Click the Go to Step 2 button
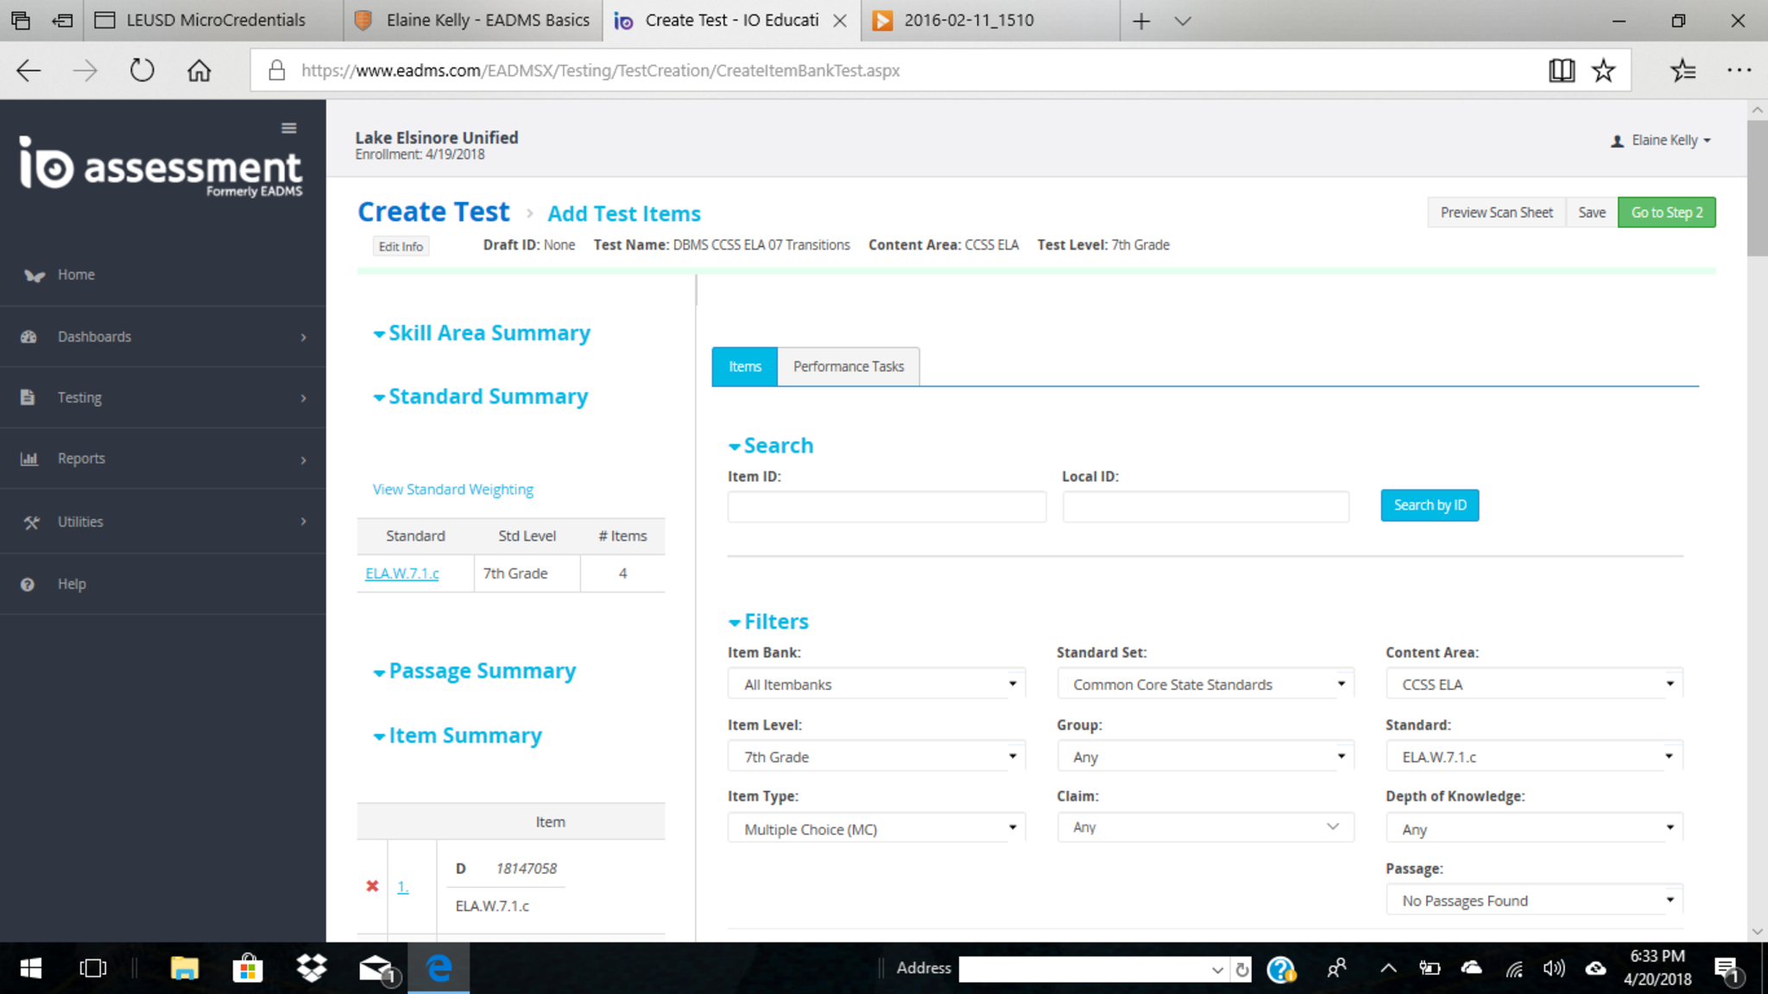The image size is (1768, 994). [1665, 212]
